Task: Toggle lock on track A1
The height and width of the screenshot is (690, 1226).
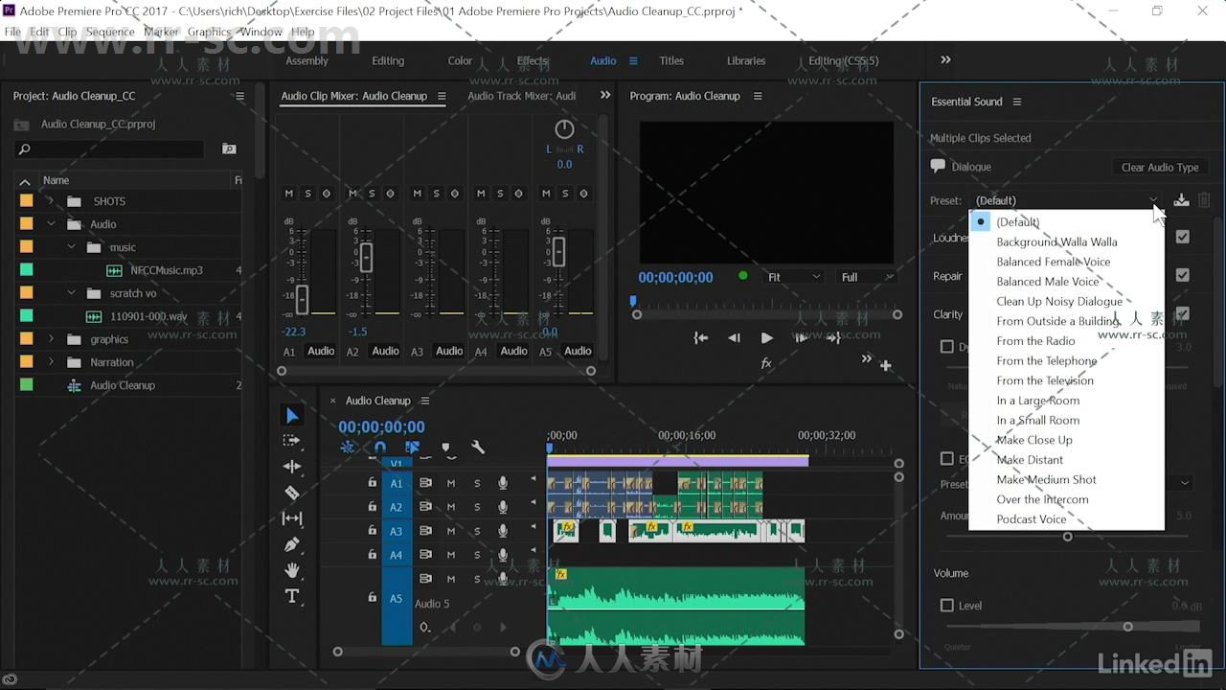Action: (x=372, y=483)
